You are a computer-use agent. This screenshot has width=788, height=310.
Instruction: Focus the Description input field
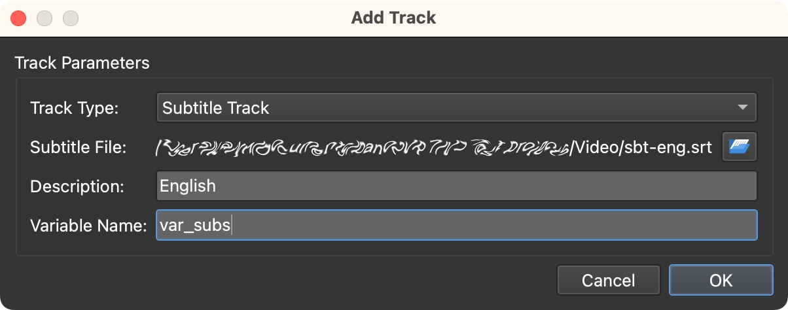456,186
